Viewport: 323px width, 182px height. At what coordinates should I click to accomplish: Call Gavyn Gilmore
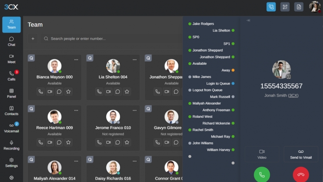pyautogui.click(x=158, y=142)
